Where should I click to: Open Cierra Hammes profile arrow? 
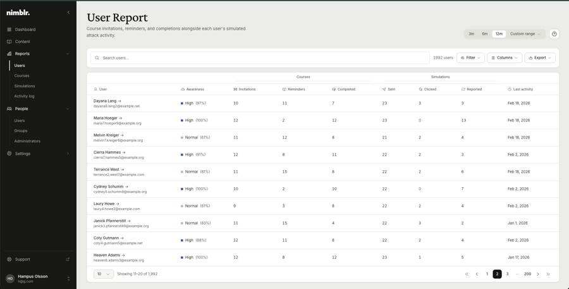click(x=124, y=152)
